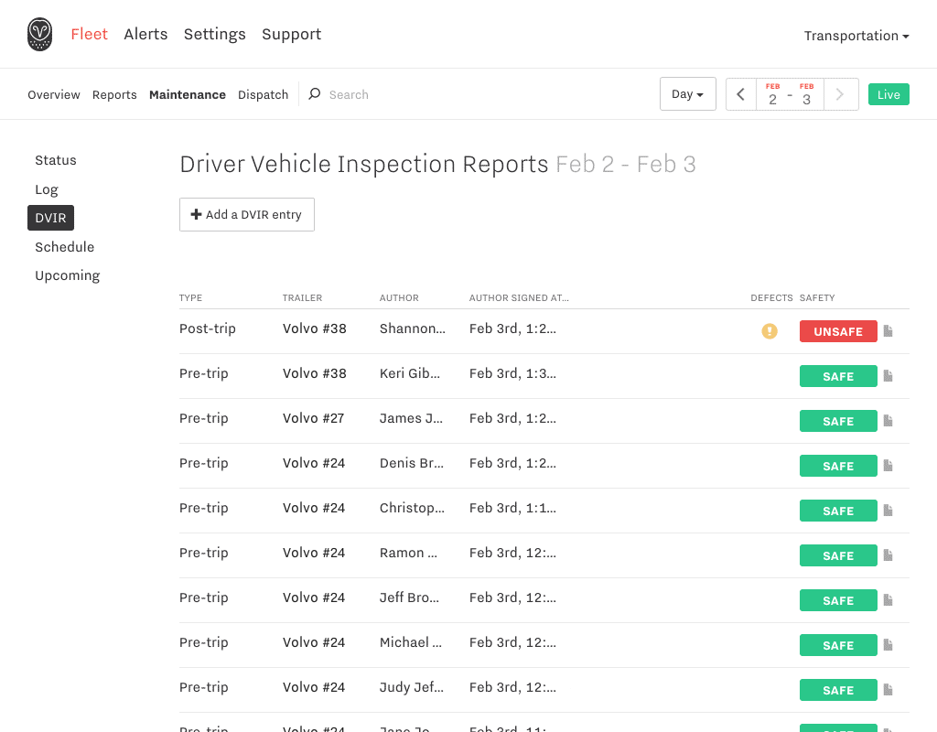Open document icon for Denis Br's report
Screen dimensions: 937x732
[888, 466]
